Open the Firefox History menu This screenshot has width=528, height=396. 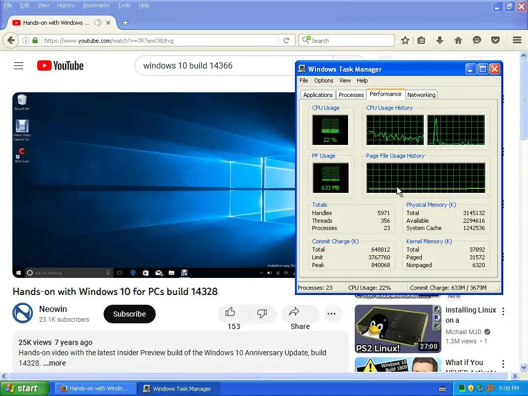pyautogui.click(x=66, y=5)
